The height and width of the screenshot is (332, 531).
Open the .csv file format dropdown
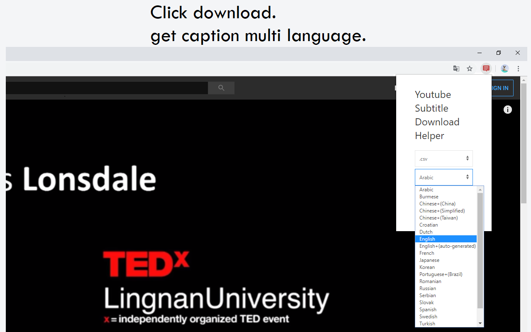click(x=443, y=158)
